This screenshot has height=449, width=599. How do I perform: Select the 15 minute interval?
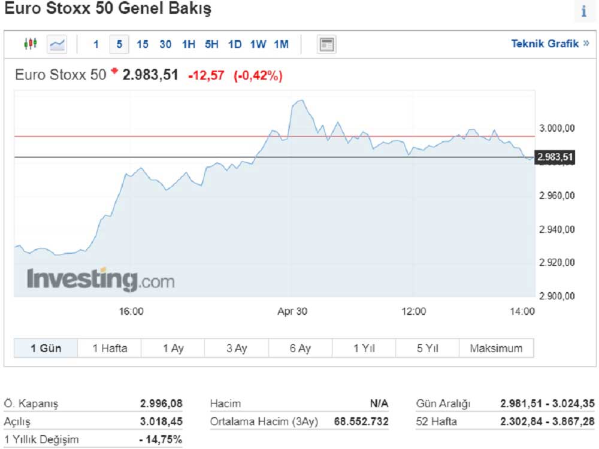[143, 44]
